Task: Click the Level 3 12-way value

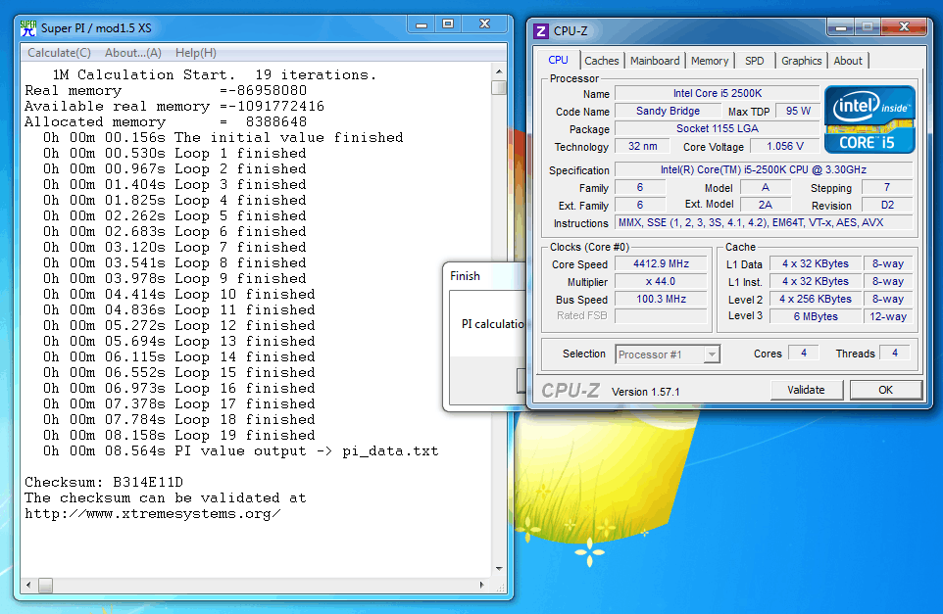Action: [x=888, y=316]
